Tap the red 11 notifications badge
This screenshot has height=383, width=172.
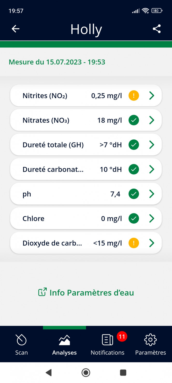(x=122, y=337)
